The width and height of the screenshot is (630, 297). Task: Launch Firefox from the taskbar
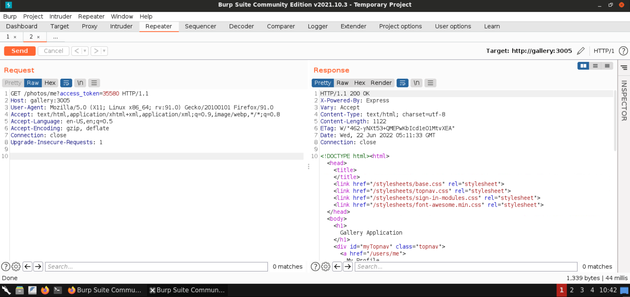coord(45,290)
